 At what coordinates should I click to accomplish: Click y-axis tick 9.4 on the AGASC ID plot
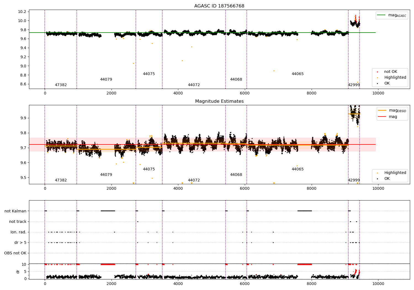23,48
